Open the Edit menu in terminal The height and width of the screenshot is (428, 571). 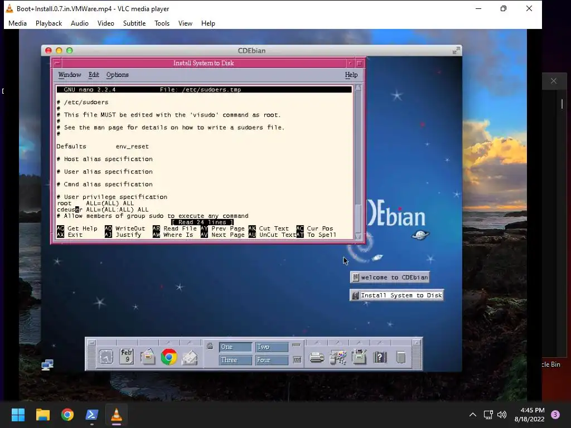94,75
